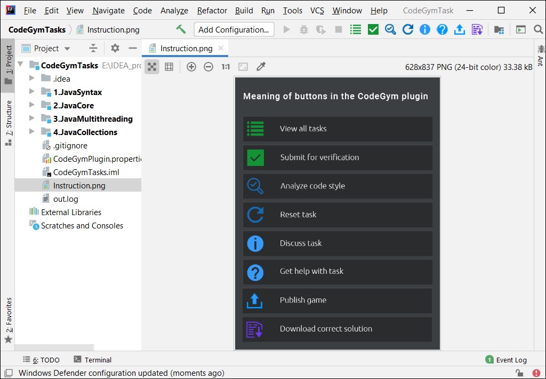Expand the 2.JavaCore module
The image size is (546, 379).
31,105
